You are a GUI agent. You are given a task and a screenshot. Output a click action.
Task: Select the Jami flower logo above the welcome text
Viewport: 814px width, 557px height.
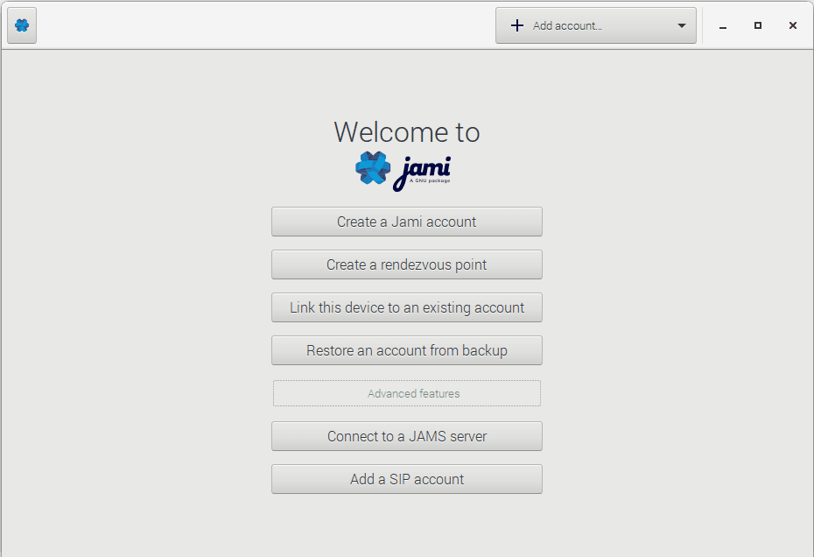(x=373, y=167)
